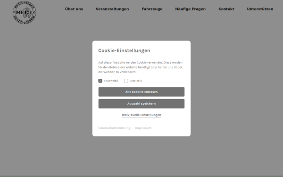Open Häufige Fragen in navigation
The width and height of the screenshot is (283, 177).
pyautogui.click(x=191, y=9)
